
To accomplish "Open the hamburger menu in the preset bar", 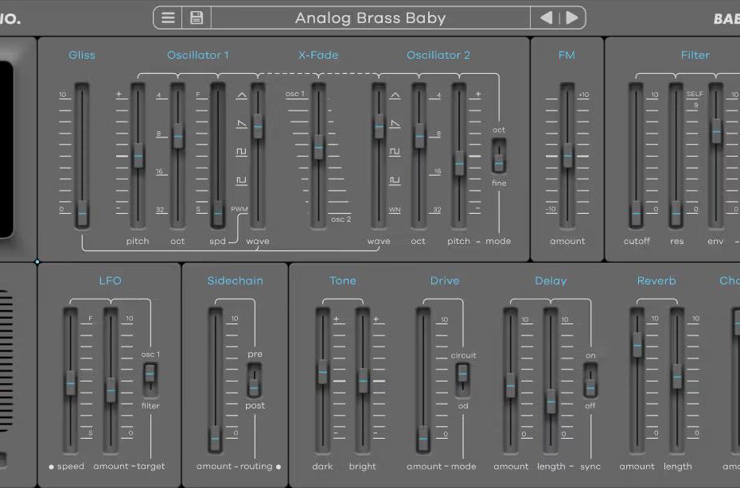I will pyautogui.click(x=168, y=17).
